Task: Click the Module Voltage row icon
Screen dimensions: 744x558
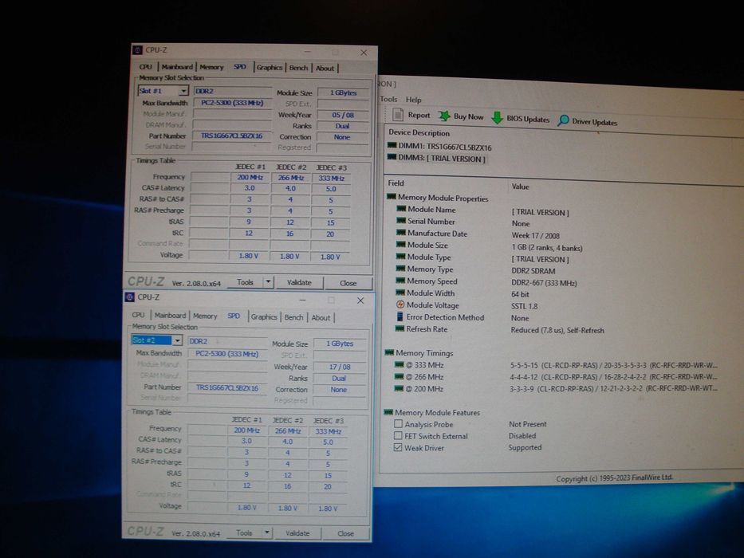Action: tap(400, 305)
